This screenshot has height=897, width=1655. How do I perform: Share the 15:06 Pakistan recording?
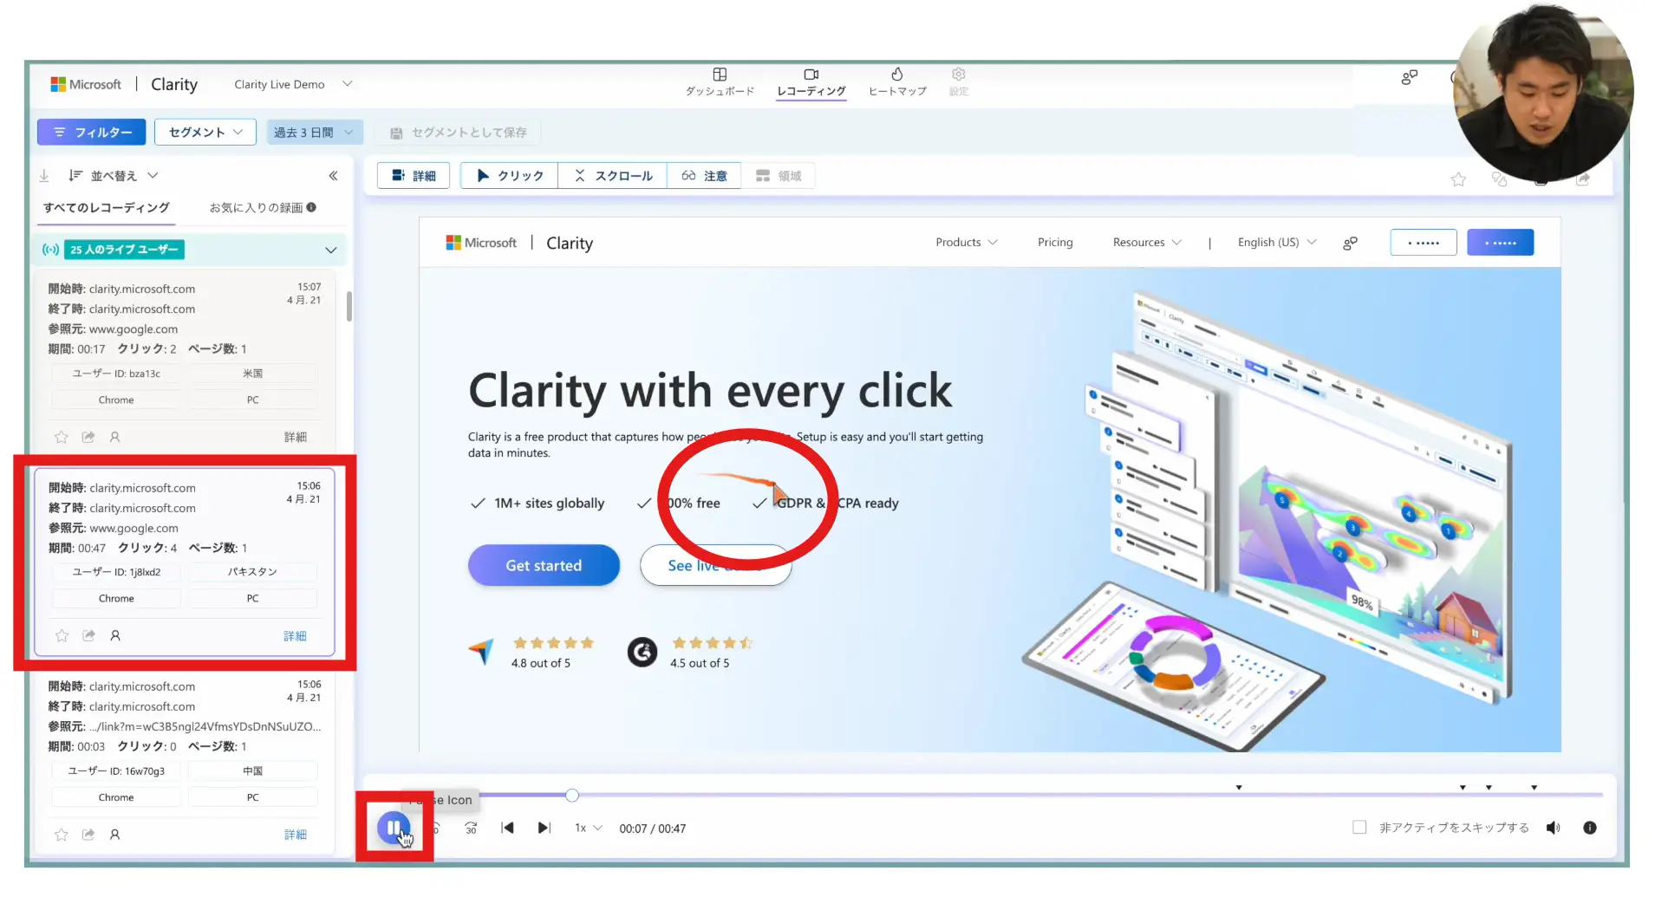click(x=88, y=636)
